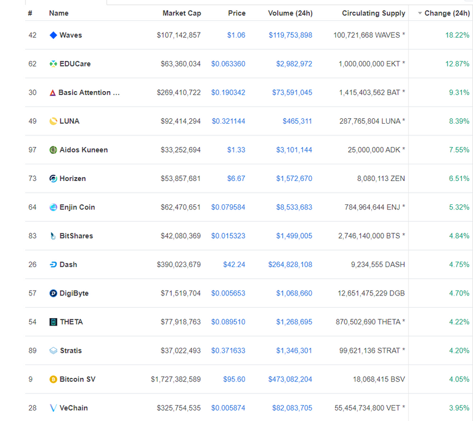Image resolution: width=473 pixels, height=421 pixels.
Task: Click the LUNA yellow crescent icon
Action: tap(53, 121)
